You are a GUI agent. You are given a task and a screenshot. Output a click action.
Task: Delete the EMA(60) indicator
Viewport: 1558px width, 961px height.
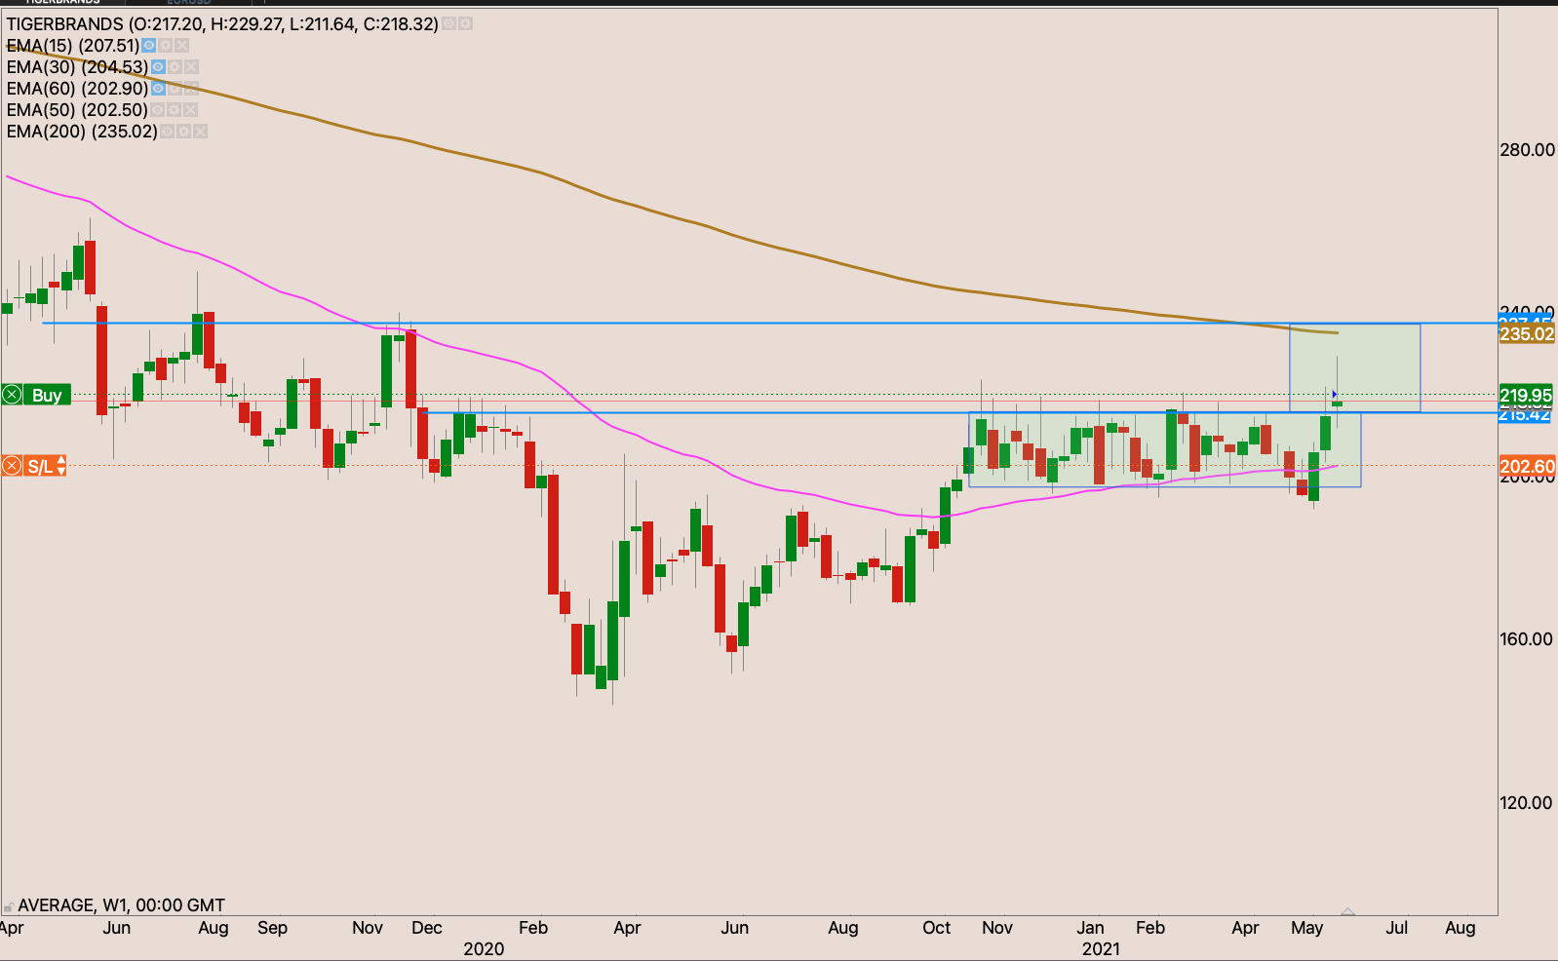[x=191, y=89]
